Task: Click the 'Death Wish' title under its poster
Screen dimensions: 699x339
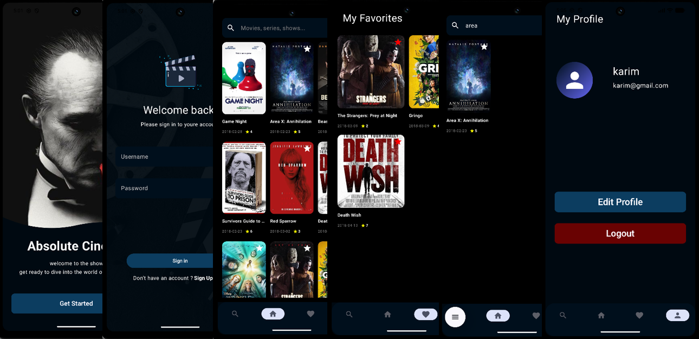Action: tap(349, 215)
